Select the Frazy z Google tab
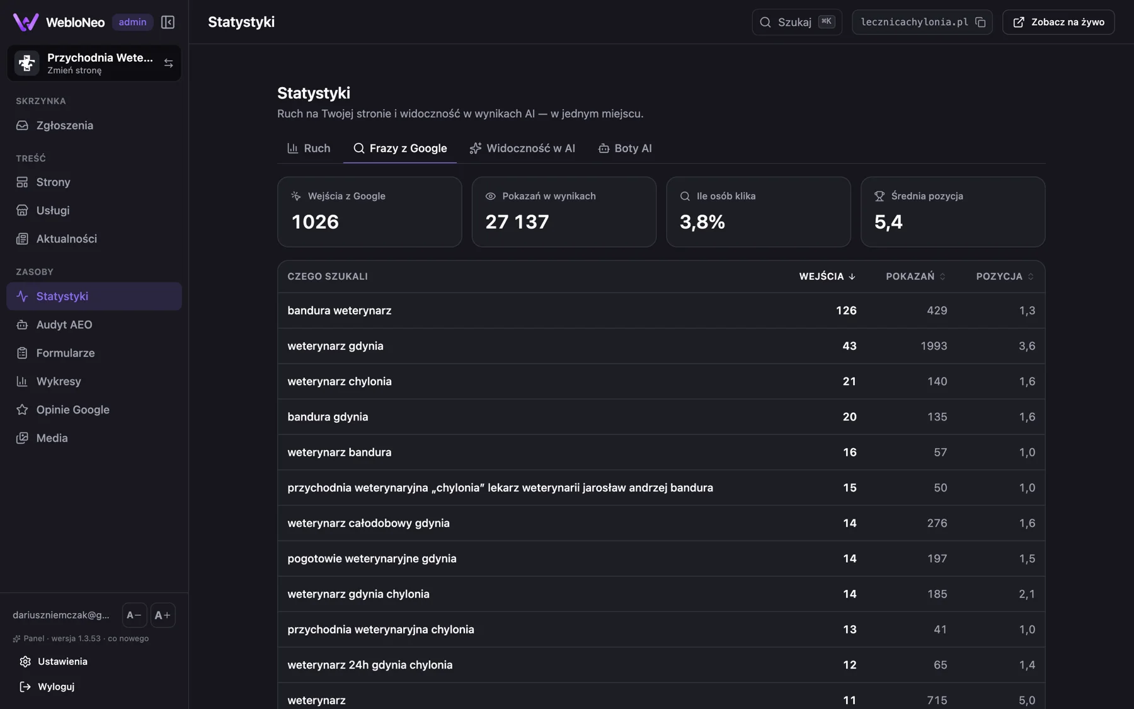This screenshot has height=709, width=1134. 400,149
